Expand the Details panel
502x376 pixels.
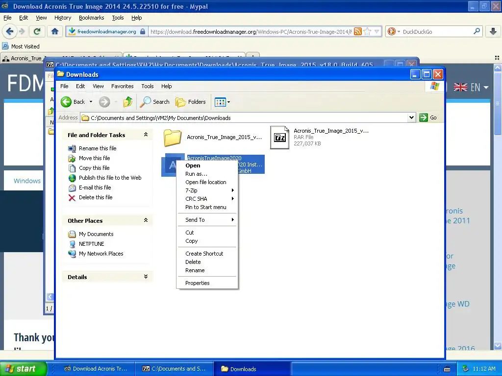[x=146, y=277]
